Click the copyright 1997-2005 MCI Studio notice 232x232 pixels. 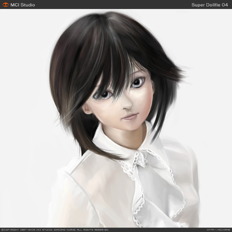pyautogui.click(x=55, y=230)
